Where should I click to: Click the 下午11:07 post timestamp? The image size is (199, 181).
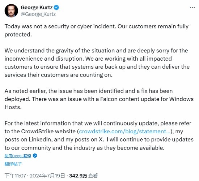15,176
